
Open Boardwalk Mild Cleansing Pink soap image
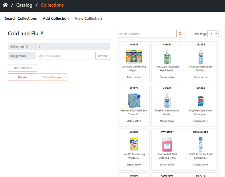(x=167, y=144)
